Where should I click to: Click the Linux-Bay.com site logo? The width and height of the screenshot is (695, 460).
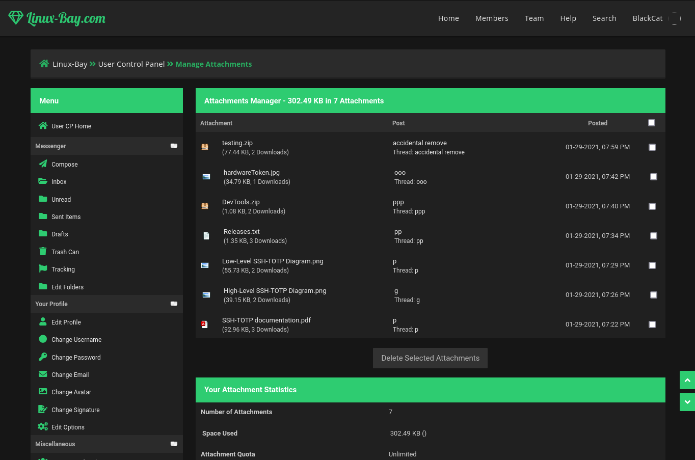point(57,18)
